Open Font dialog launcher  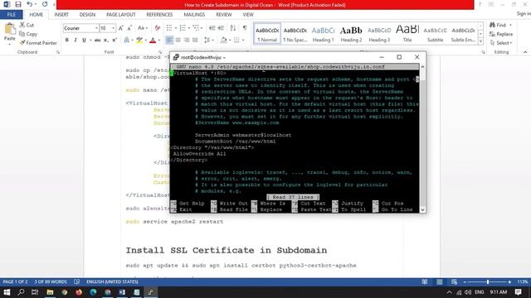coord(160,52)
